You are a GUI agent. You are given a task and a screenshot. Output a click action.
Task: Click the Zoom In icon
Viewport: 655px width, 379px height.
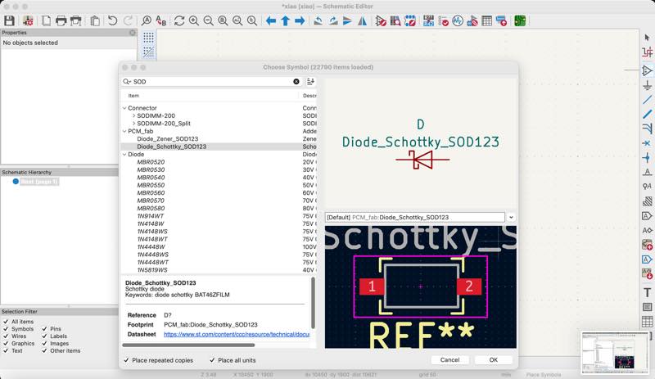(x=194, y=20)
